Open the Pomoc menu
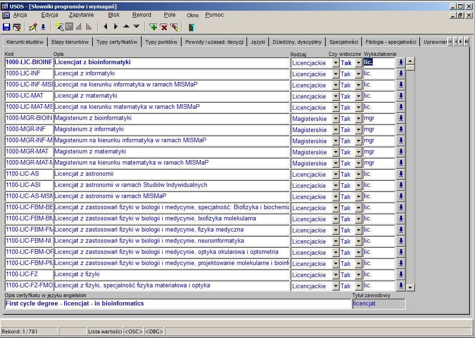The width and height of the screenshot is (475, 338). (x=214, y=15)
